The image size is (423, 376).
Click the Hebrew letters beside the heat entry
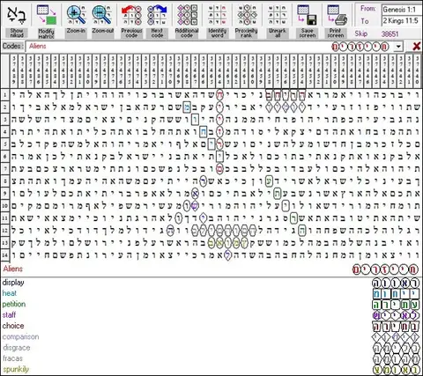pos(396,294)
